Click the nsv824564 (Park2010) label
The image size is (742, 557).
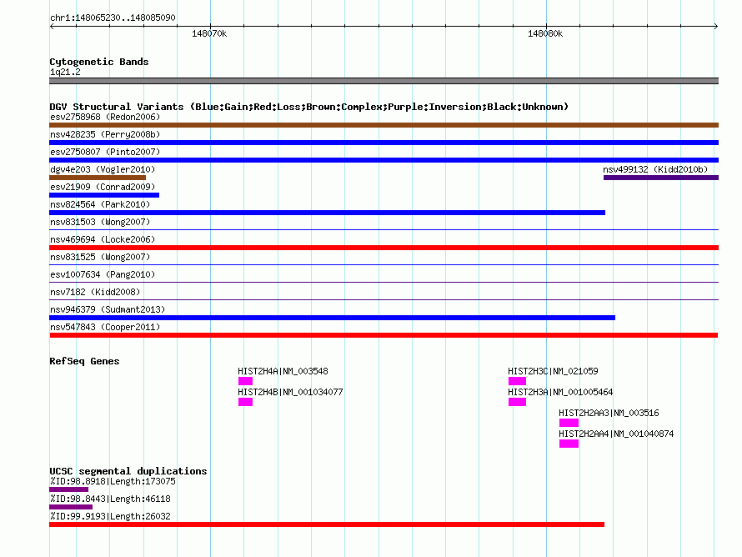tap(100, 204)
